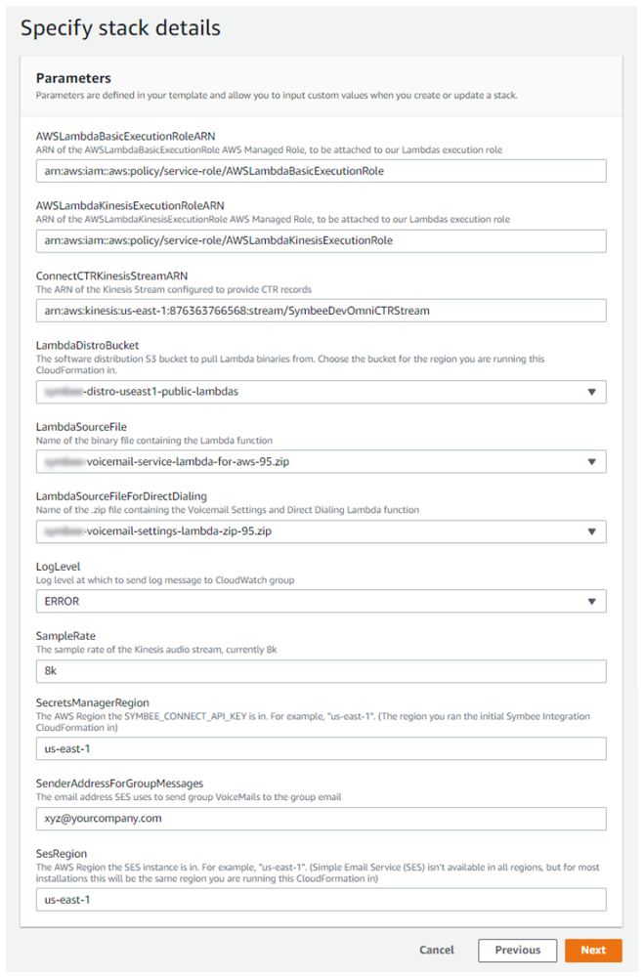Click the LambdaSourceFileForDirectDialing dropdown arrow
Screen dimensions: 643x977
[591, 531]
